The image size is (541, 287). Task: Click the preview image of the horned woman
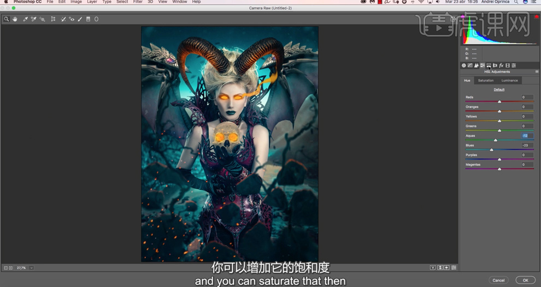click(230, 144)
